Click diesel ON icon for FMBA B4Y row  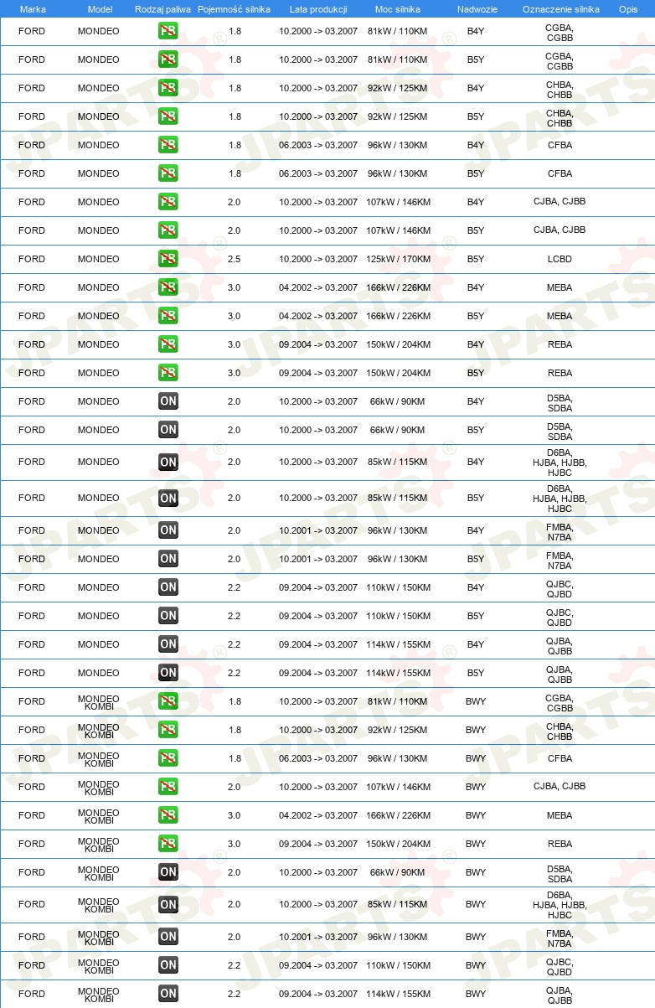[x=168, y=530]
